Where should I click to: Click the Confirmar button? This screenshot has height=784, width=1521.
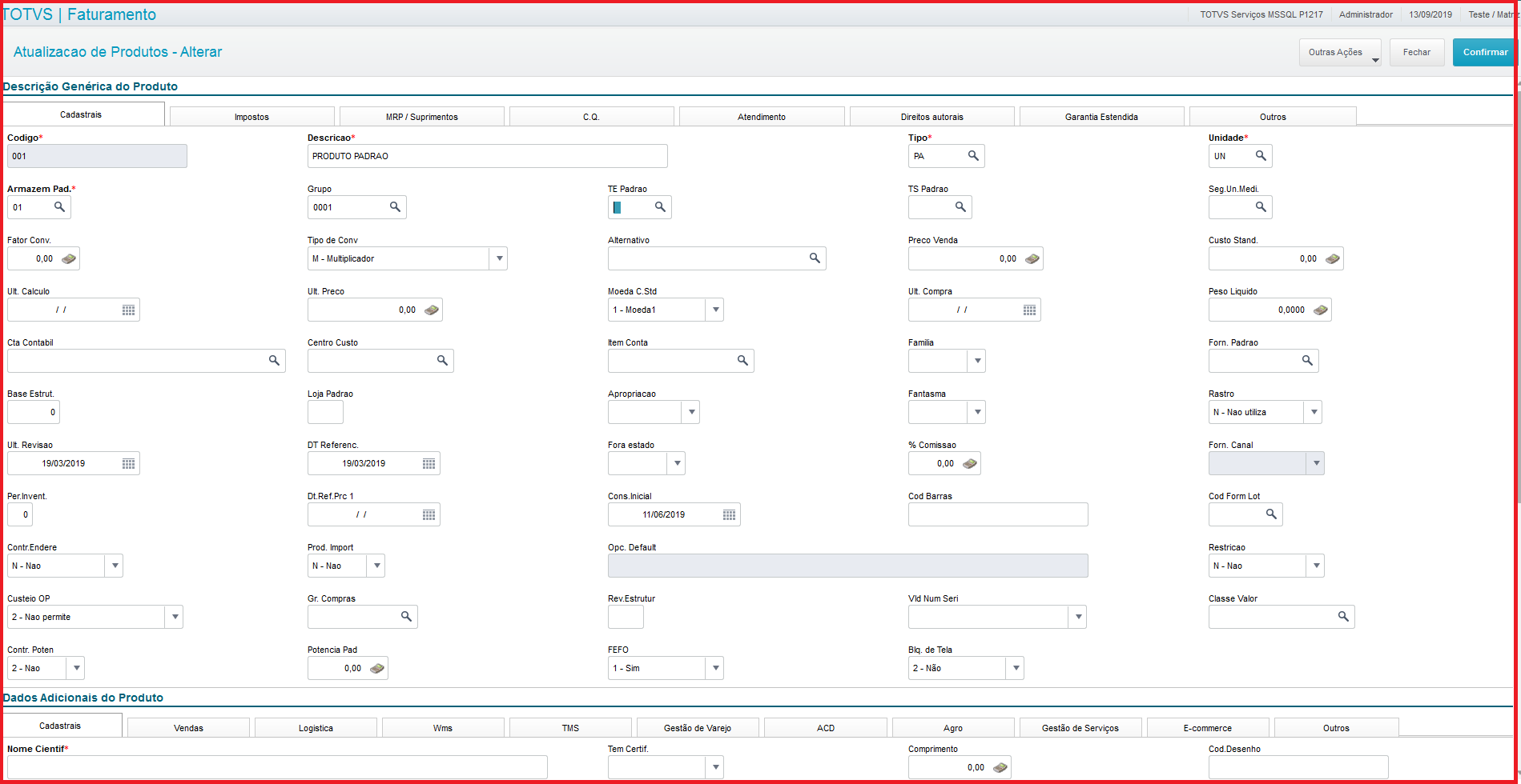pos(1484,52)
